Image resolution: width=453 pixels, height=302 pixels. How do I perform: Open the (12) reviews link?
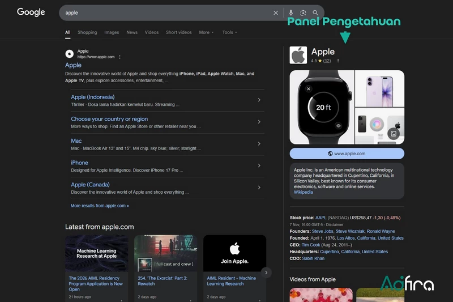point(327,61)
